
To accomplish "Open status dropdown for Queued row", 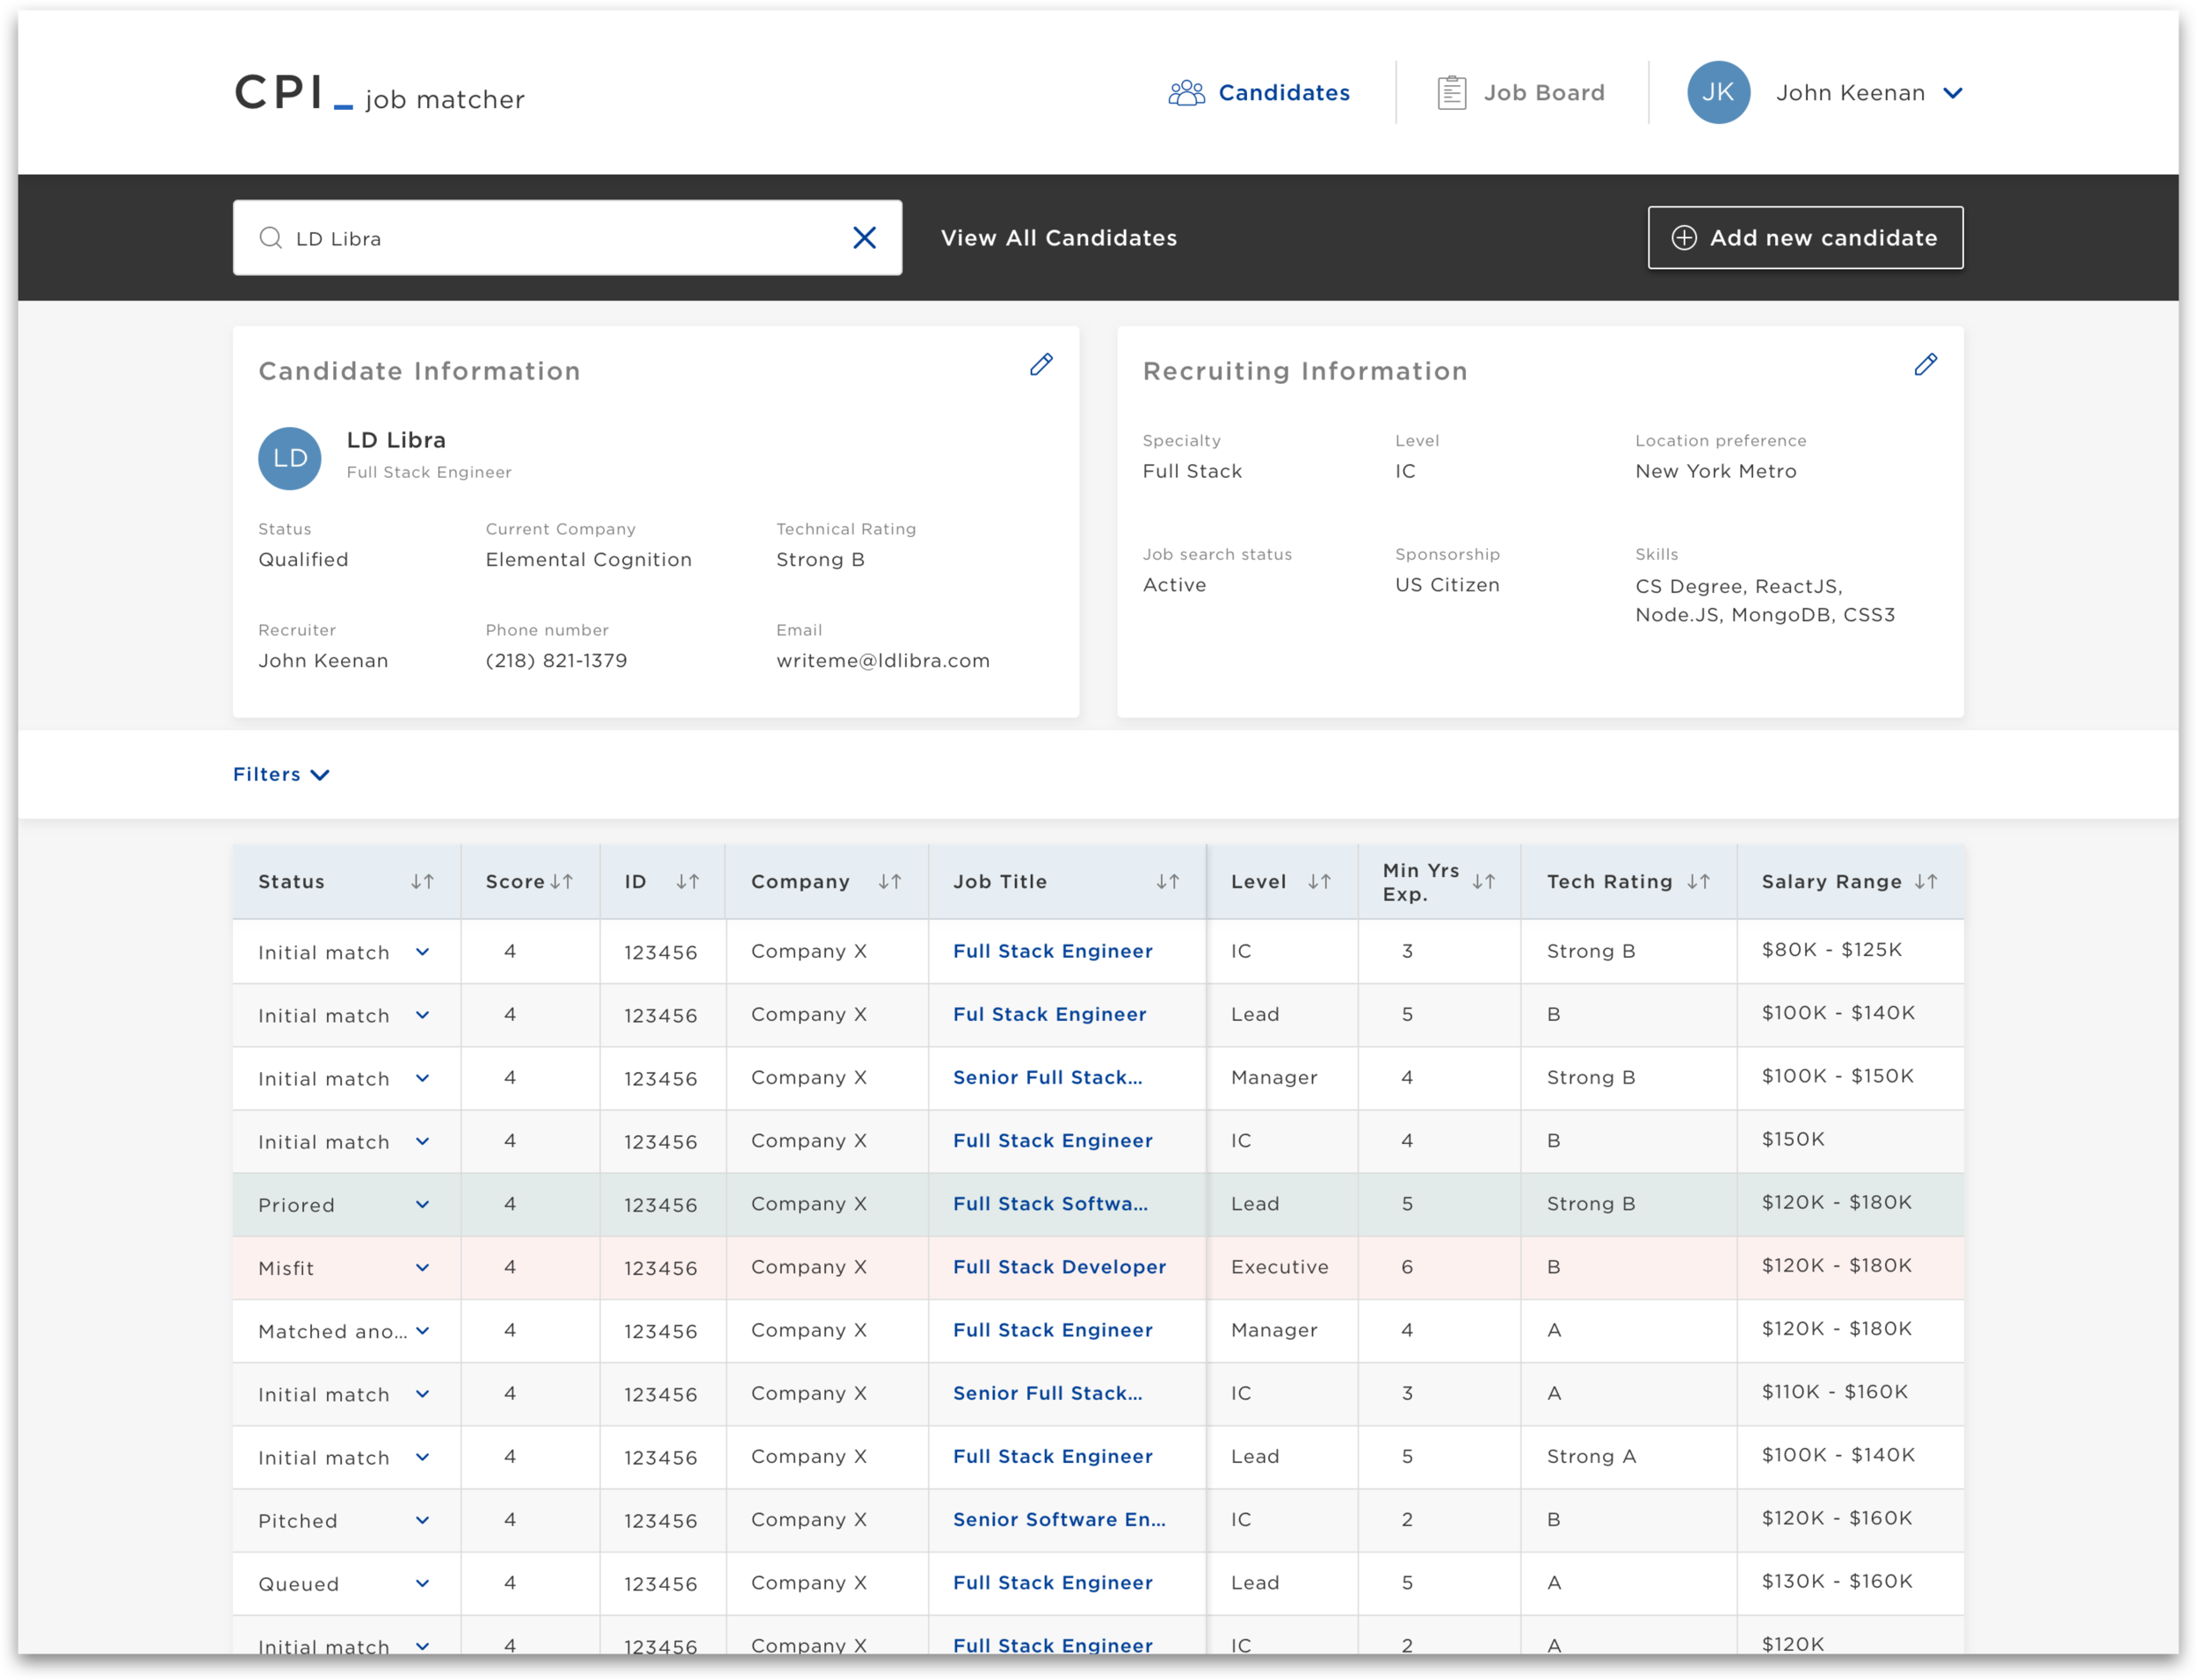I will pos(422,1584).
